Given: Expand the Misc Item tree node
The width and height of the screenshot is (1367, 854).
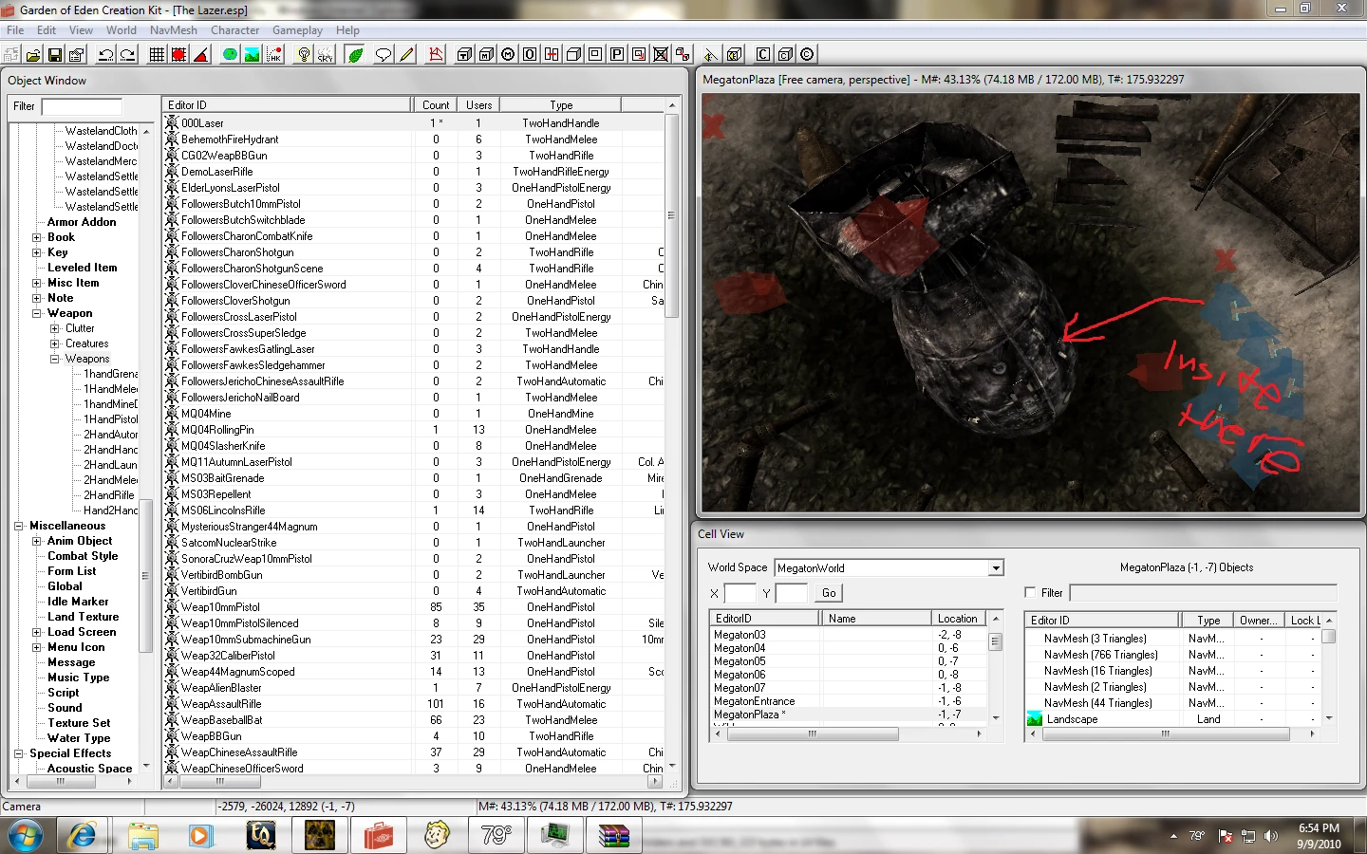Looking at the screenshot, I should (x=37, y=283).
